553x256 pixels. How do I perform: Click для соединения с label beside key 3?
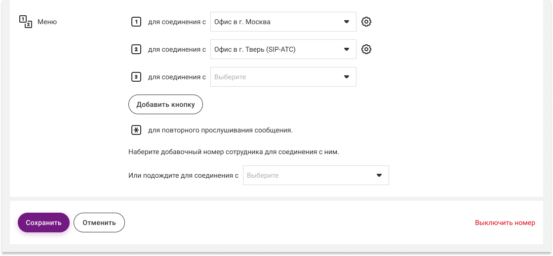tap(177, 77)
